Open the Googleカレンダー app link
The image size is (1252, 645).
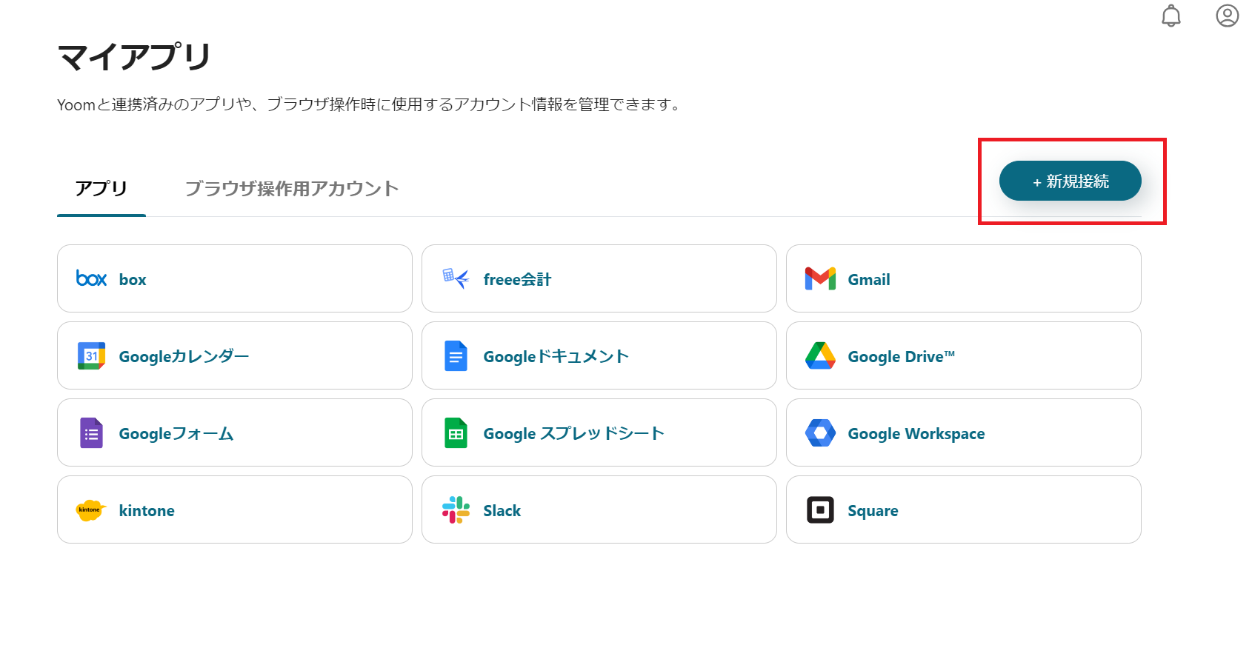pyautogui.click(x=184, y=356)
